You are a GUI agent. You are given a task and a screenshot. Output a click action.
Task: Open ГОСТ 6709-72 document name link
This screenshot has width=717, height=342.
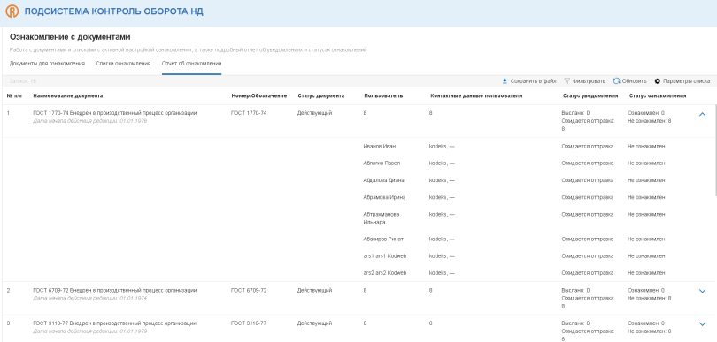115,291
